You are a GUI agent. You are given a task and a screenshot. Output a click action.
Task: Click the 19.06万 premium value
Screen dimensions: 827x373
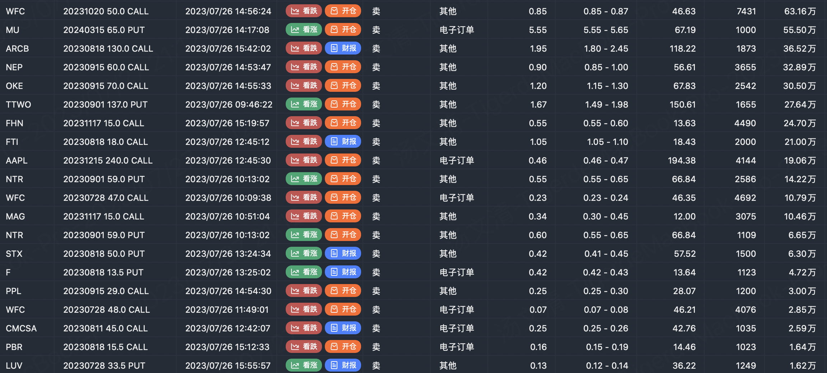[800, 161]
